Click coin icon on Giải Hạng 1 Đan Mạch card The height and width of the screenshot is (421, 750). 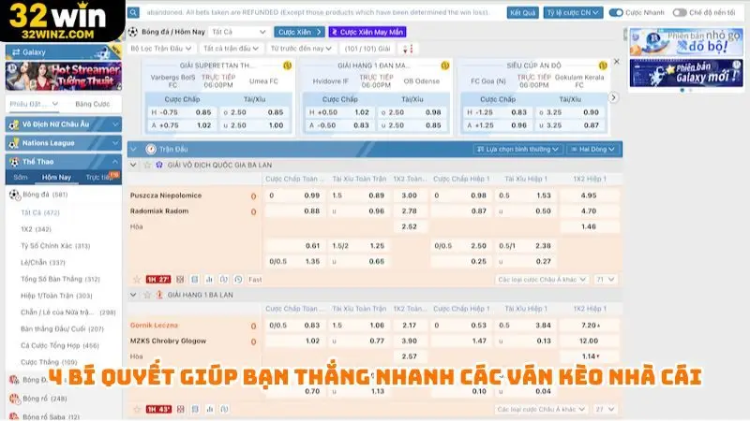tap(444, 65)
